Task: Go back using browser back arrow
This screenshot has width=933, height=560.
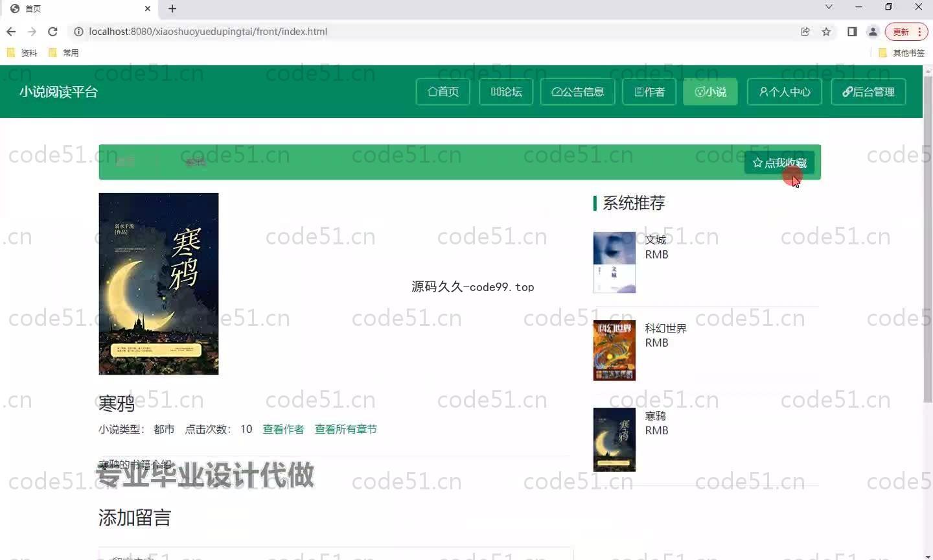Action: [11, 31]
